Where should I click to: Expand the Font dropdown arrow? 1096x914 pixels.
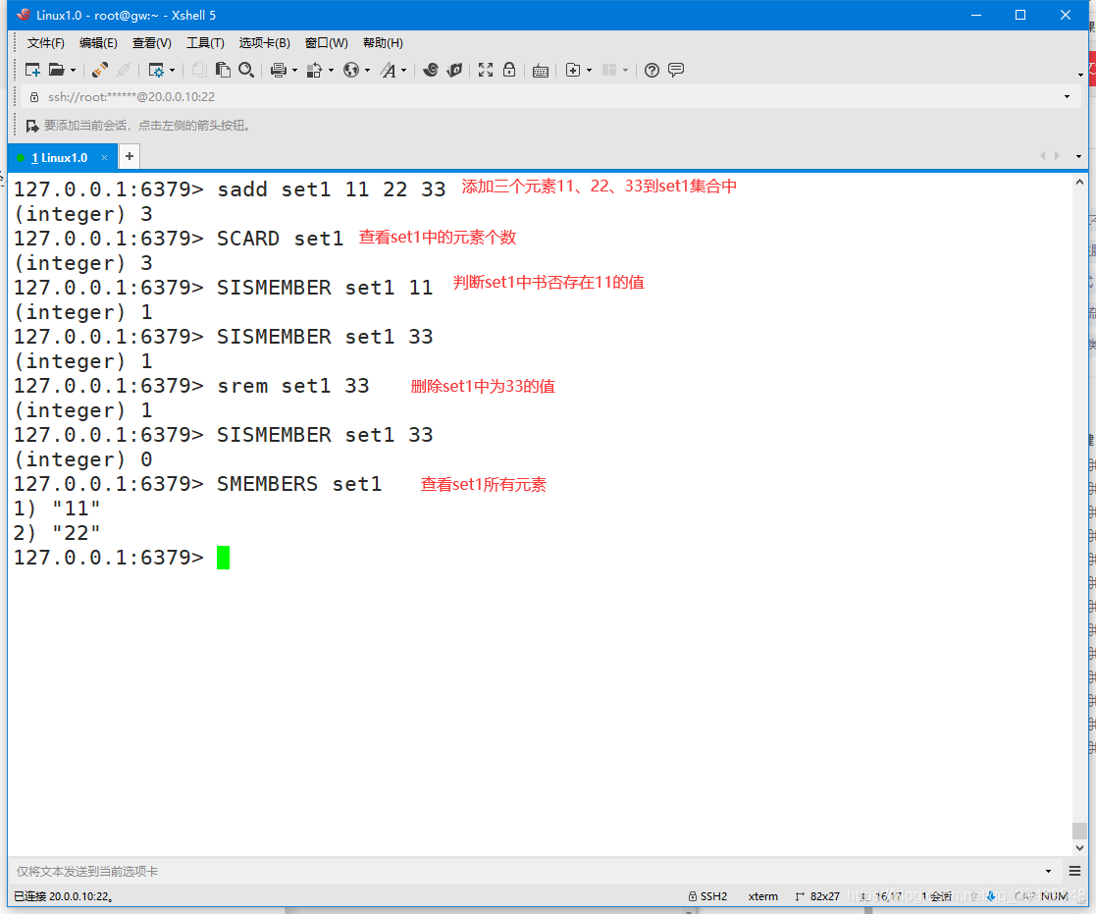click(x=403, y=70)
